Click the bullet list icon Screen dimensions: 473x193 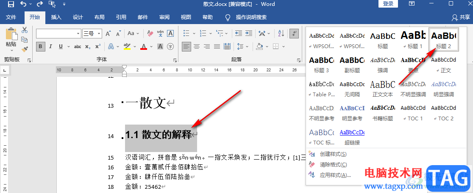(x=186, y=33)
